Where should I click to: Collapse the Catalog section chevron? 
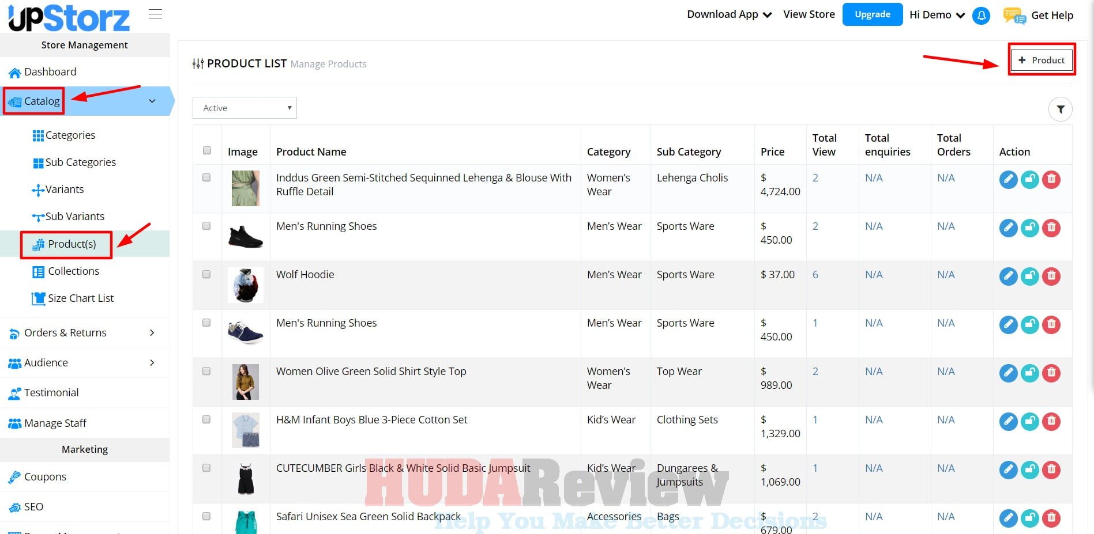152,101
